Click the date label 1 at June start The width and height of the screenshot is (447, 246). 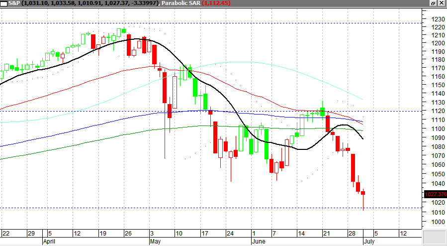(x=254, y=234)
